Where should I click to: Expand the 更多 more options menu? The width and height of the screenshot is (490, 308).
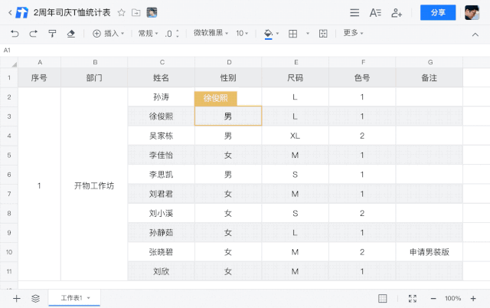point(352,33)
